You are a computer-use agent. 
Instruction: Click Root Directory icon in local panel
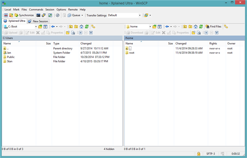pos(76,27)
